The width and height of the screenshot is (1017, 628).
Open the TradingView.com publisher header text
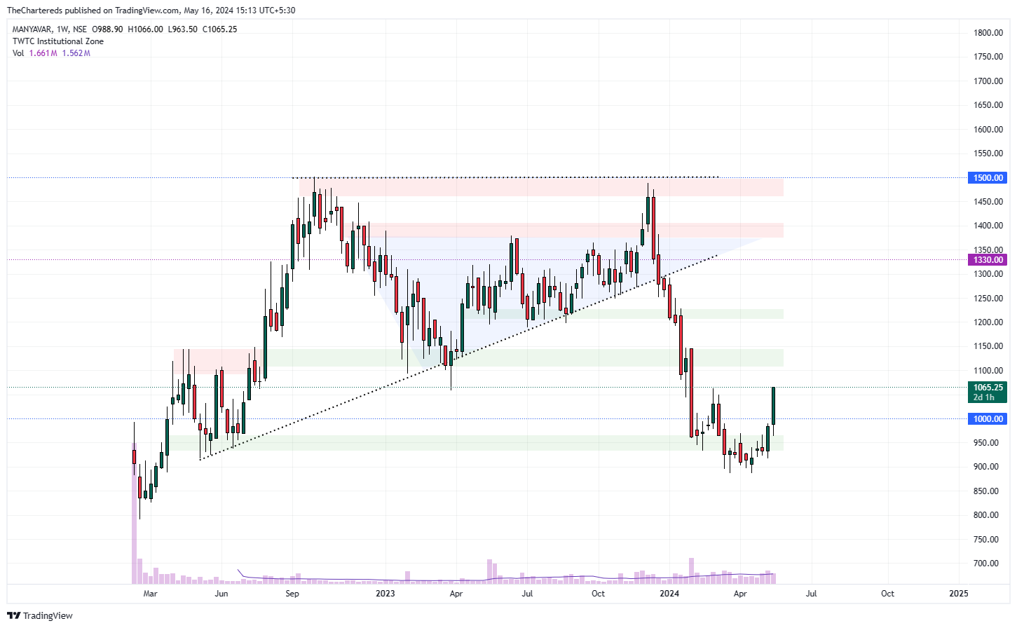(x=151, y=11)
